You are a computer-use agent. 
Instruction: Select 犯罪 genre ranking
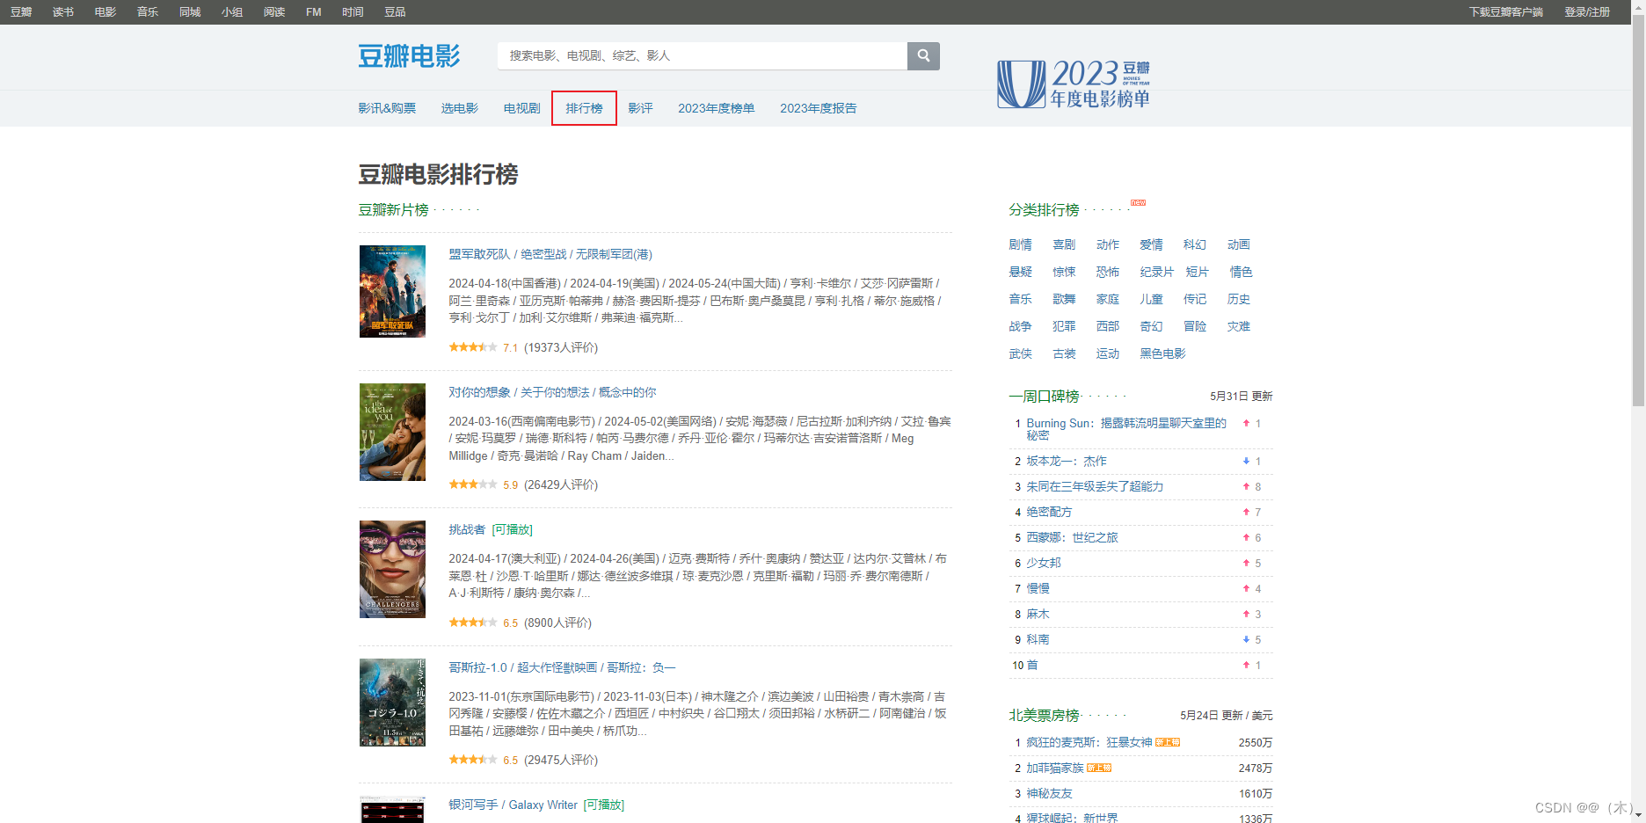(1065, 326)
